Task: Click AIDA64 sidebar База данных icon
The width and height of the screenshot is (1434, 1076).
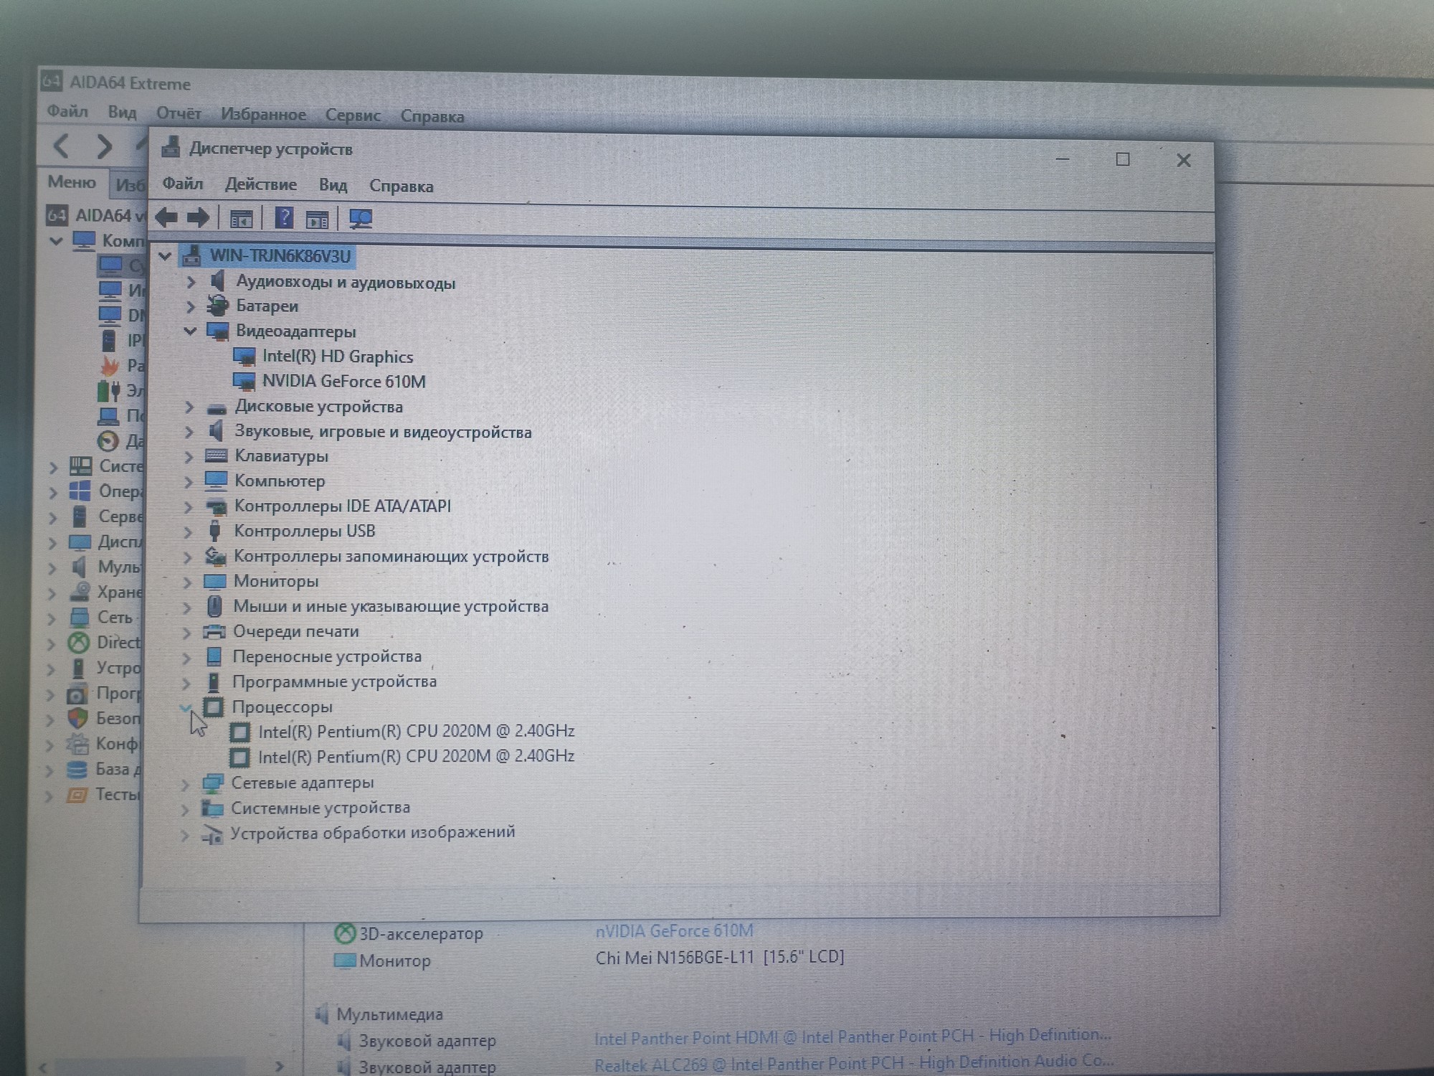Action: 77,770
